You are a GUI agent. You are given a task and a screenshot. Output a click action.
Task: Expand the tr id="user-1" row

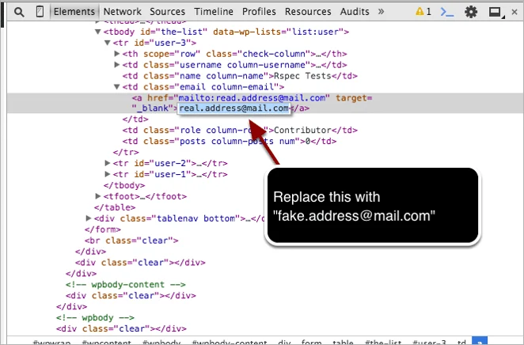tap(108, 174)
